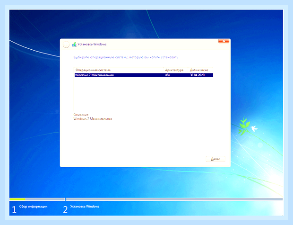Image resolution: width=293 pixels, height=225 pixels.
Task: Click the x64 architecture cell
Action: click(167, 75)
